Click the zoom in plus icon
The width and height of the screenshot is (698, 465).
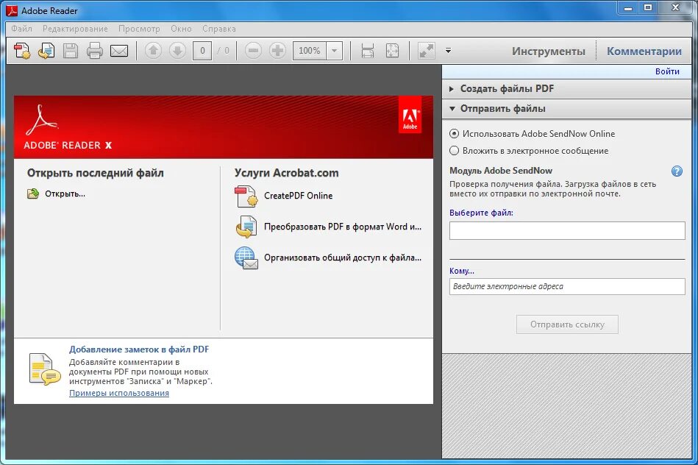coord(277,51)
